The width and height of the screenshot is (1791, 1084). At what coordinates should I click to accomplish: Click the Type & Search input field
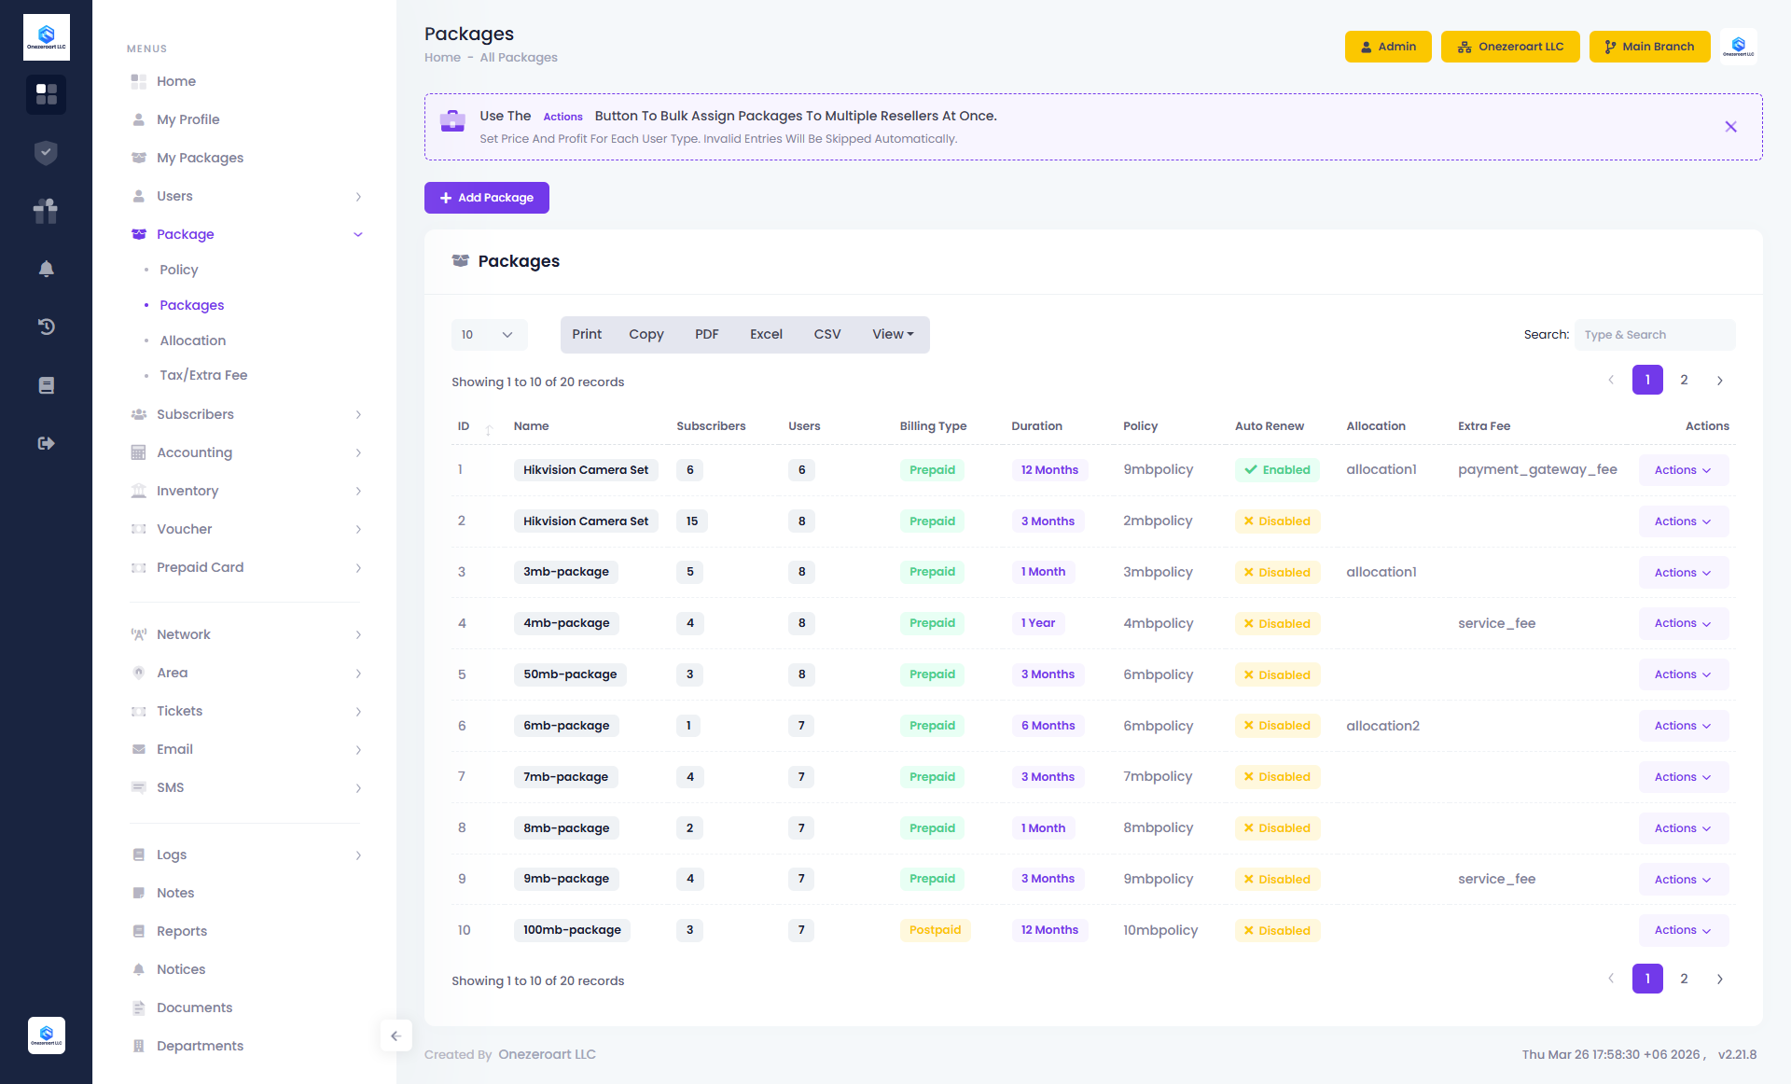pyautogui.click(x=1654, y=335)
